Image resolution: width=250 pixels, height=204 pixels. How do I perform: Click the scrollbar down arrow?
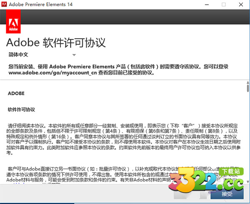coord(246,183)
